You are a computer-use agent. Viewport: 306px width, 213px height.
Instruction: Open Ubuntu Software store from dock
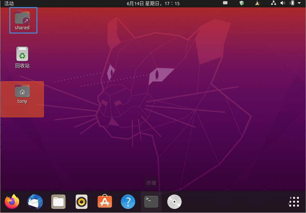(105, 201)
